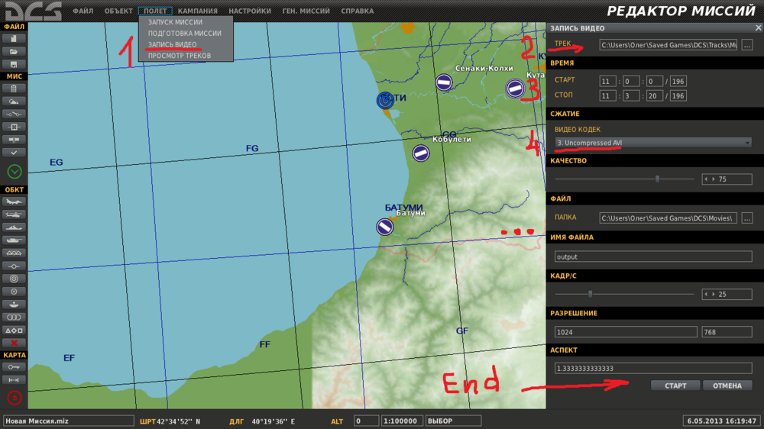Select the ship group placement tool
764x429 pixels.
click(14, 227)
